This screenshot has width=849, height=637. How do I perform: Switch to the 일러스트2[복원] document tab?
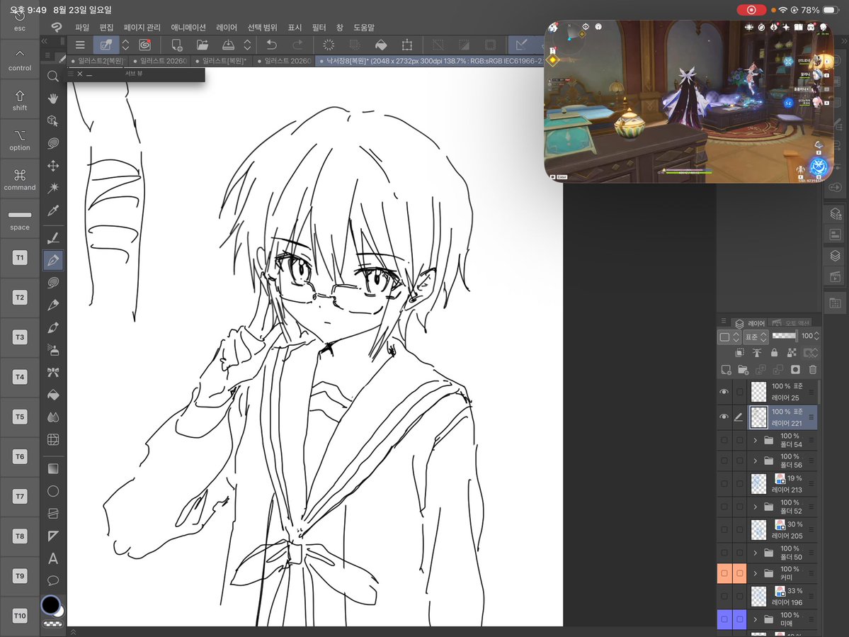(98, 61)
